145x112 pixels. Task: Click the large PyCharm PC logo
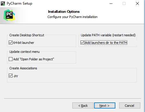(x=9, y=15)
